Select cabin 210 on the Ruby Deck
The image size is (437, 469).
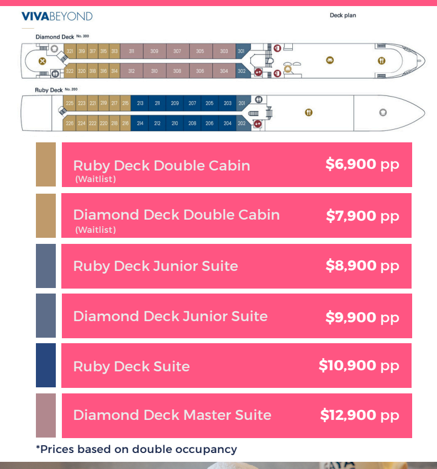pos(175,123)
